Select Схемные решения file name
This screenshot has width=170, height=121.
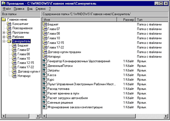click(x=60, y=103)
